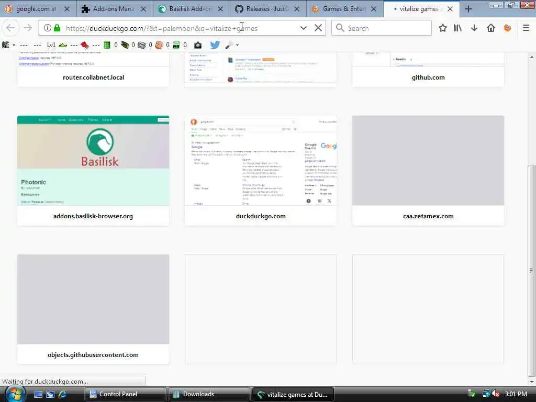The image size is (536, 402).
Task: Open a new tab with plus button
Action: [468, 9]
